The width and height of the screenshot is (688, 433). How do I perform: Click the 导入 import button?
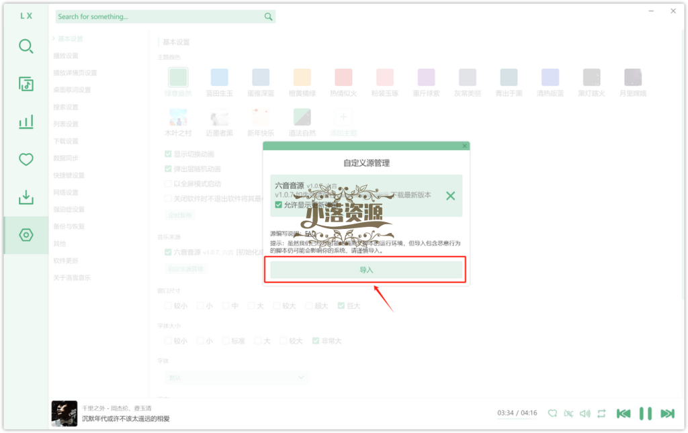point(366,270)
